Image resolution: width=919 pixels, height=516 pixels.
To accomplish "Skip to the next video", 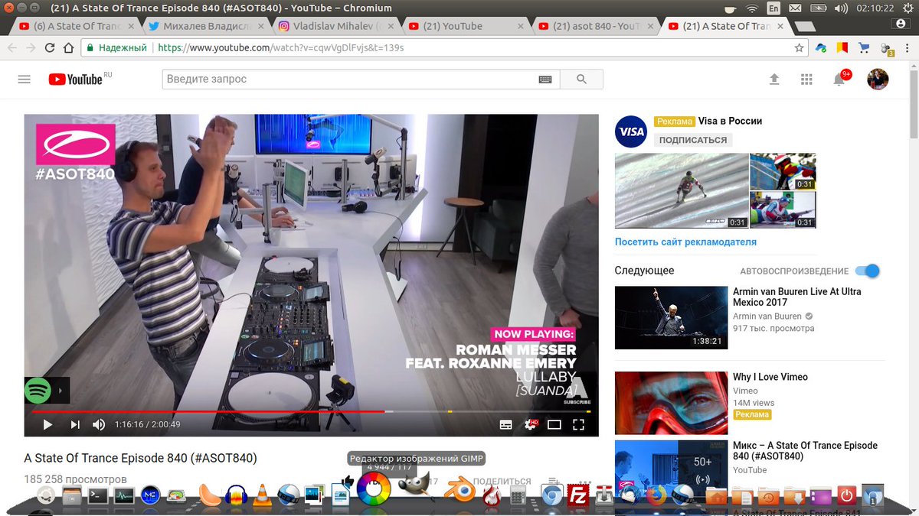I will click(75, 424).
